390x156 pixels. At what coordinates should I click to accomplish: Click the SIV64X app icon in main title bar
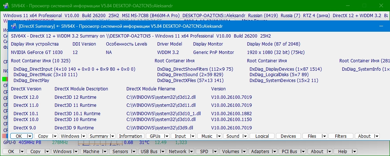[6, 6]
